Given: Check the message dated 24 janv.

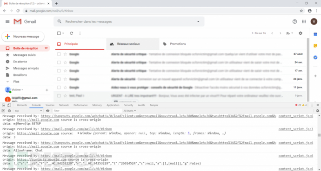Looking at the screenshot, I should pyautogui.click(x=59, y=79).
